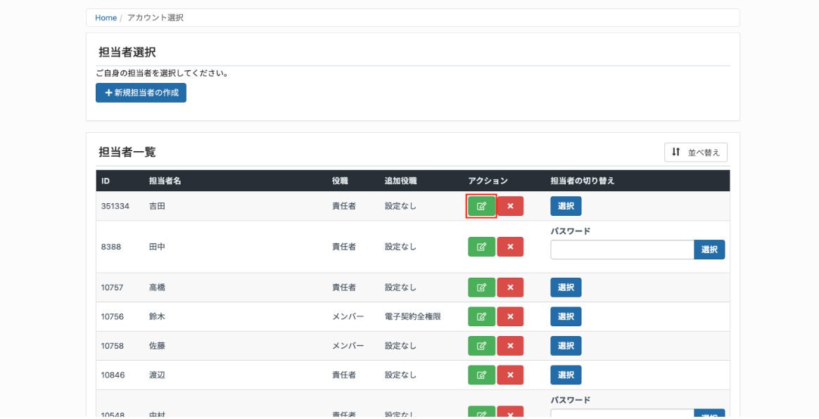Viewport: 819px width, 419px height.
Task: Open the 並べ替え sort button
Action: (x=696, y=153)
